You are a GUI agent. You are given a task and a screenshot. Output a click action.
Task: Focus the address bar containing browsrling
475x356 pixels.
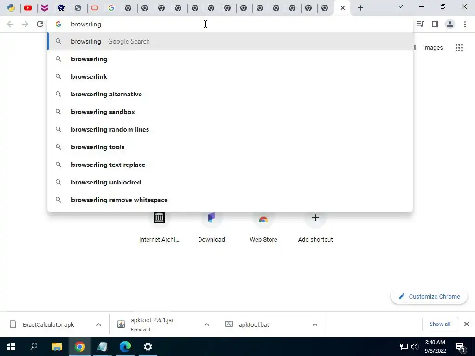pyautogui.click(x=230, y=24)
